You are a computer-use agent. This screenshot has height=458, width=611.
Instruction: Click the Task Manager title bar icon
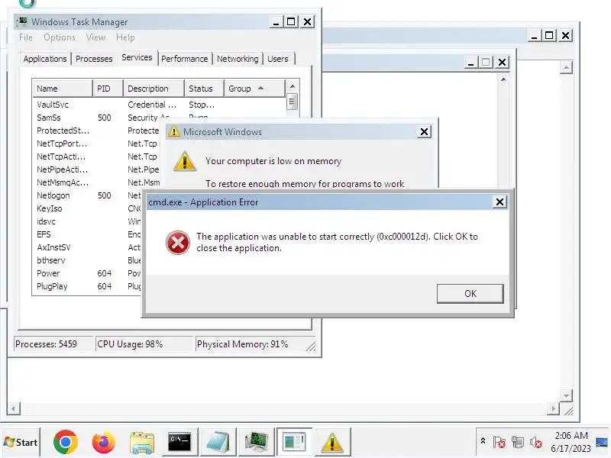(23, 22)
